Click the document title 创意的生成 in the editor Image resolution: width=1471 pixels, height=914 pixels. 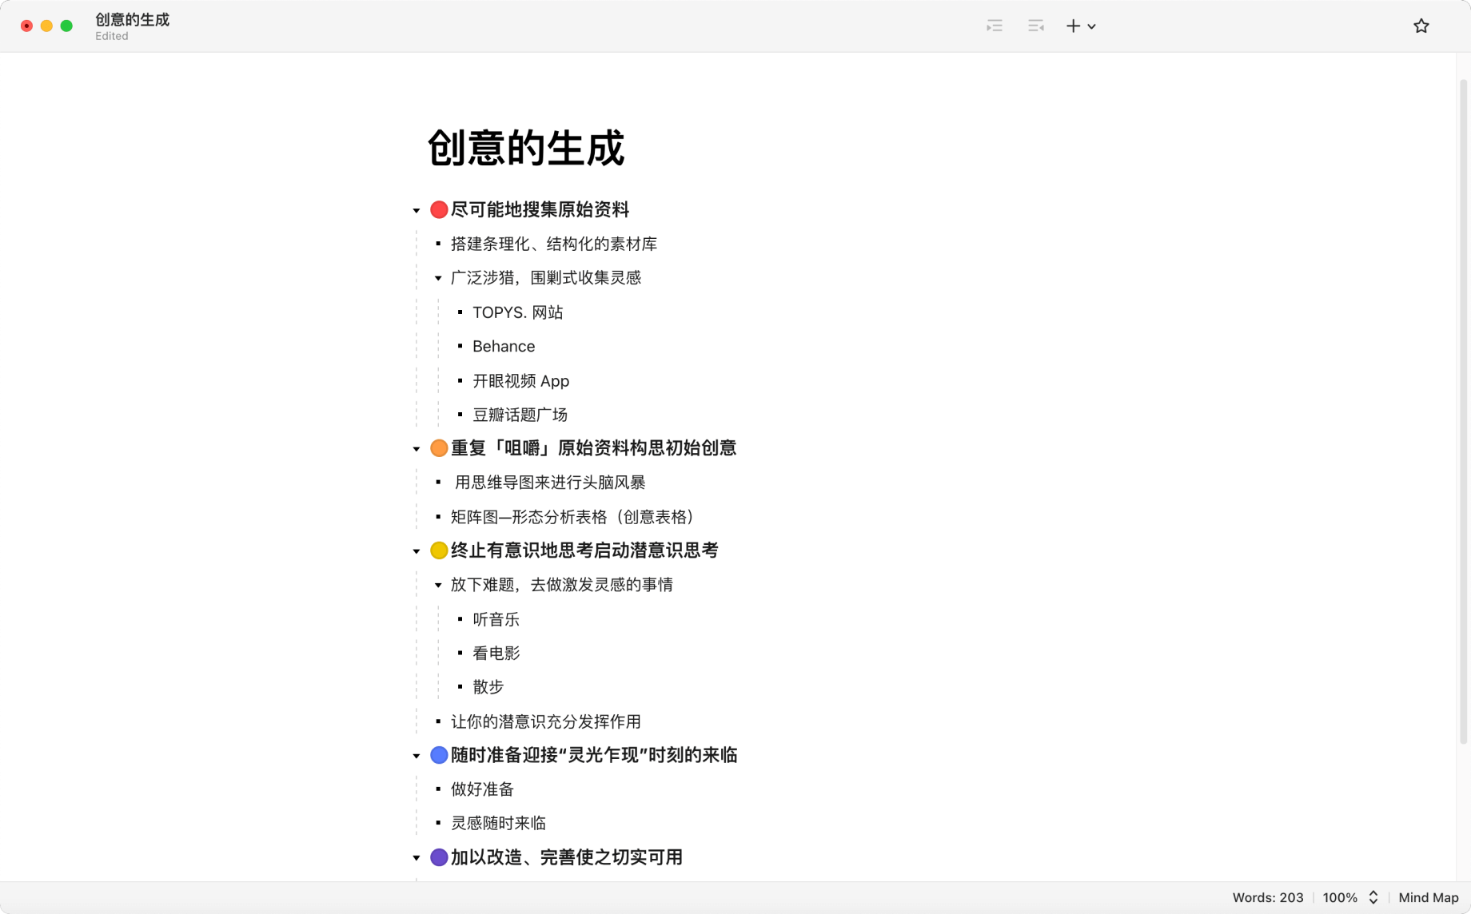click(525, 149)
